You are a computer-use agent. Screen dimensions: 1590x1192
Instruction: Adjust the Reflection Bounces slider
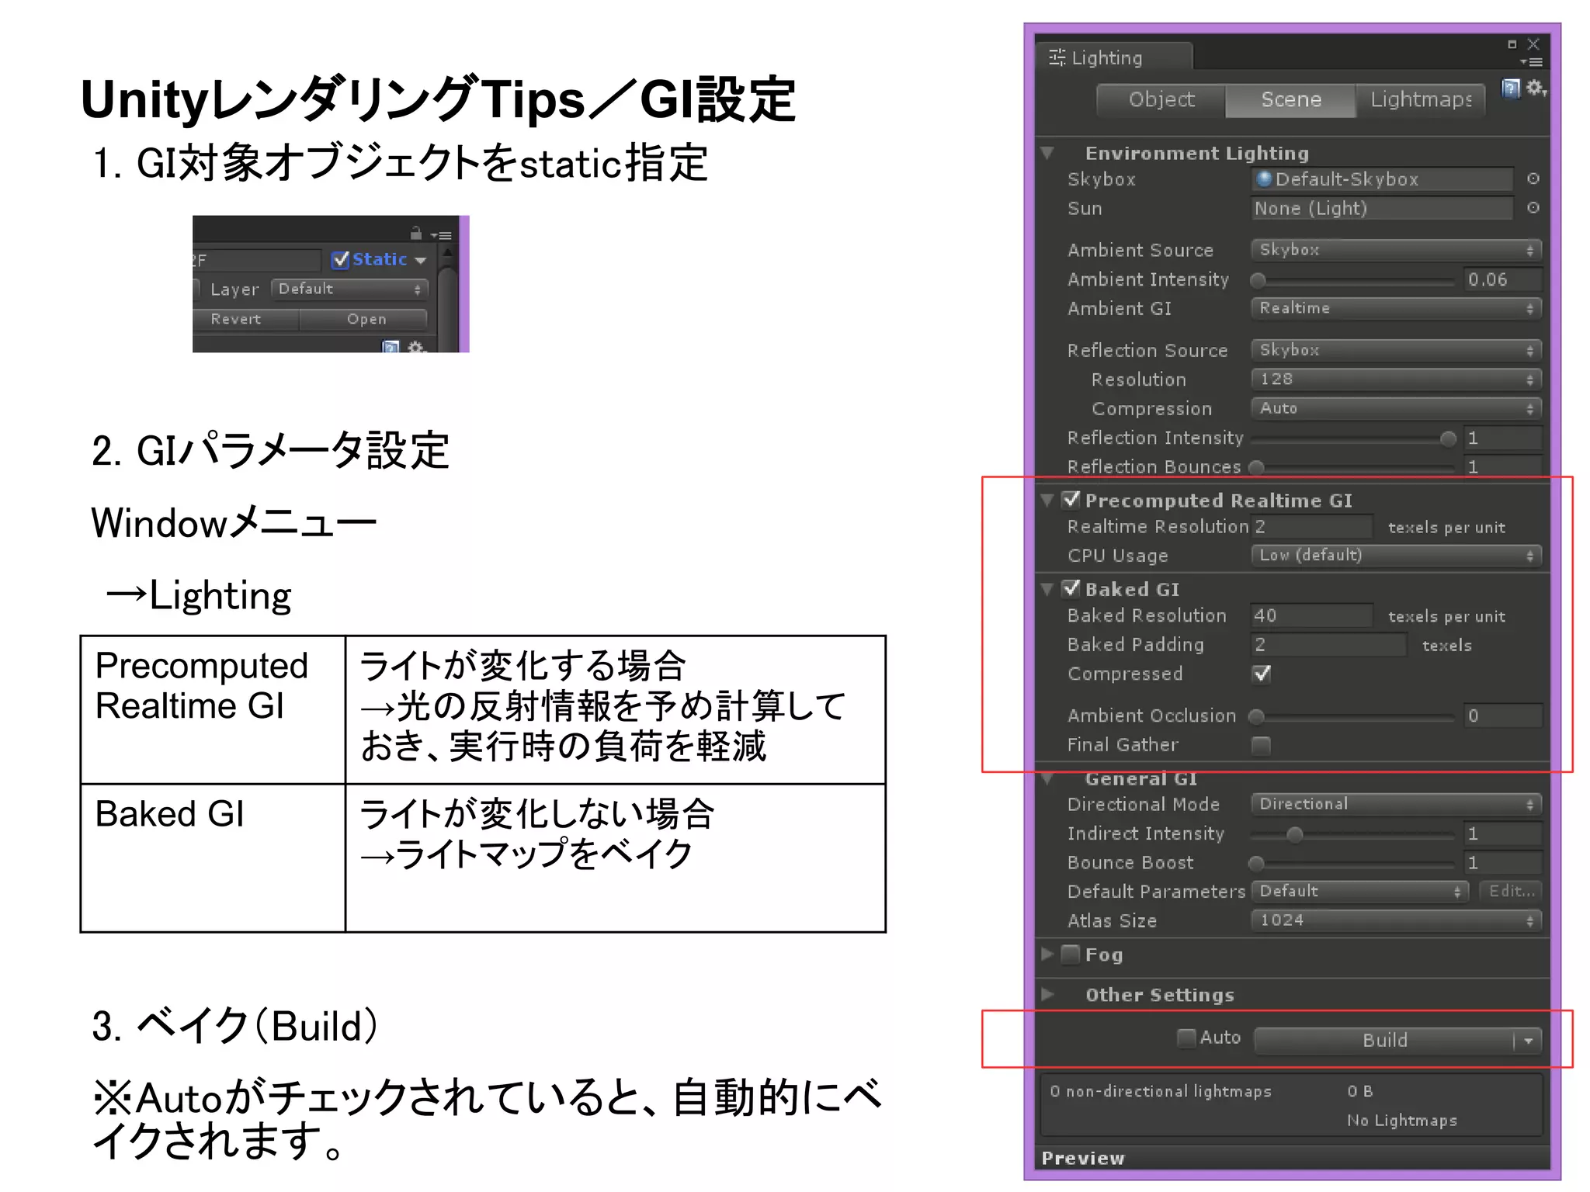(x=1352, y=467)
